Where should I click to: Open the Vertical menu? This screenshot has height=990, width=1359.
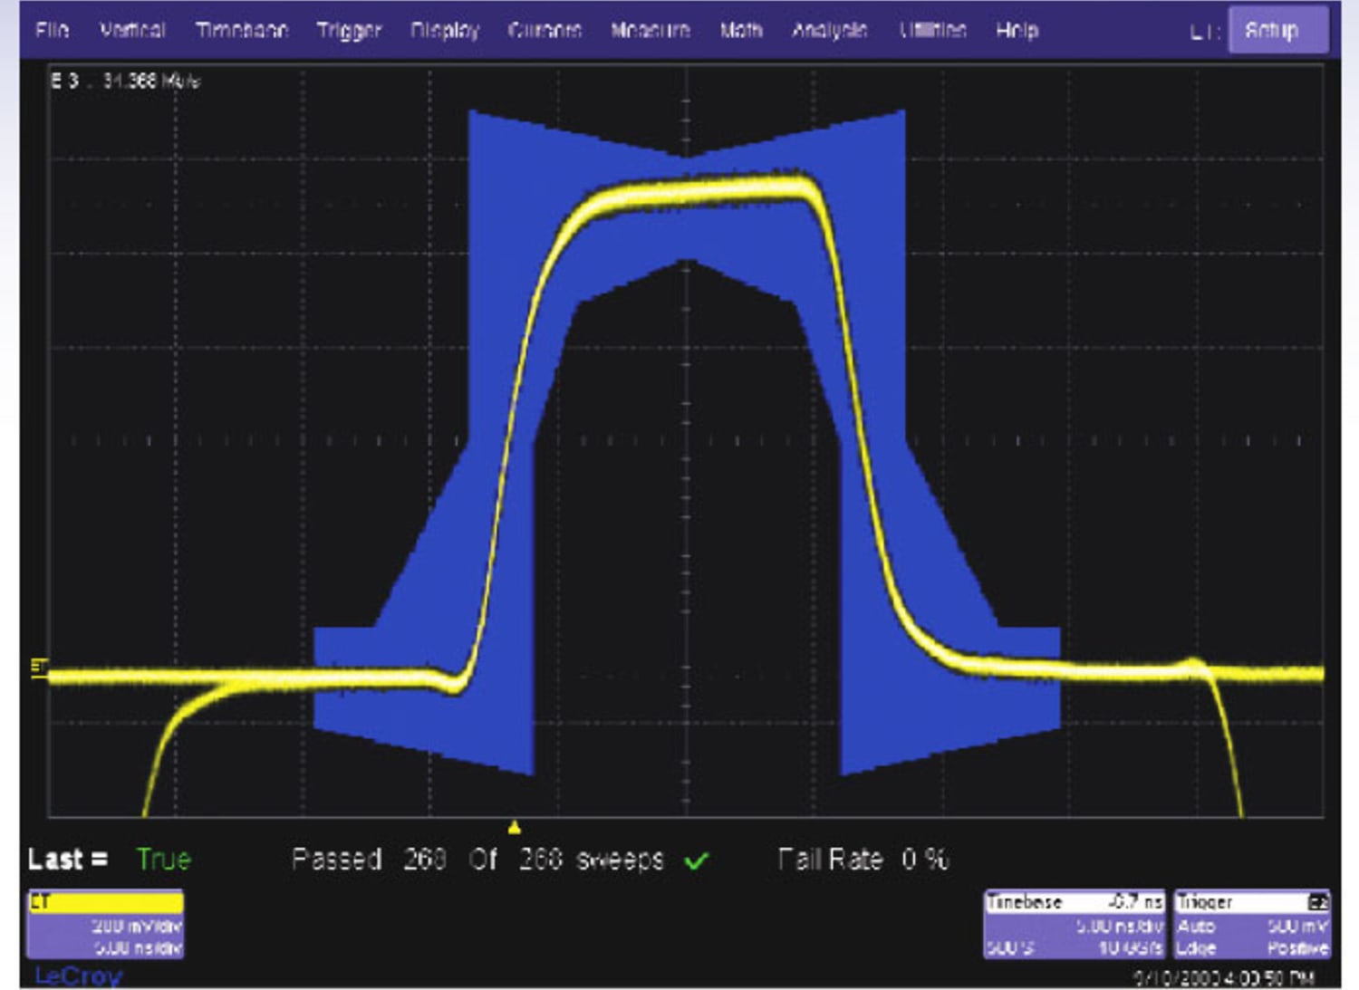click(132, 30)
